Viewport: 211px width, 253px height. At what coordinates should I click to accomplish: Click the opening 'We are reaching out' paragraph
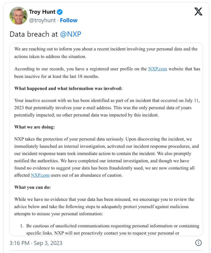(x=106, y=53)
